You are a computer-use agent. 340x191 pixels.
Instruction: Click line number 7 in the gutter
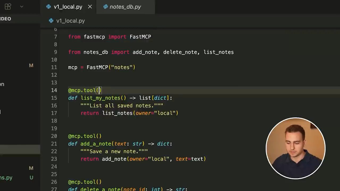coord(56,37)
